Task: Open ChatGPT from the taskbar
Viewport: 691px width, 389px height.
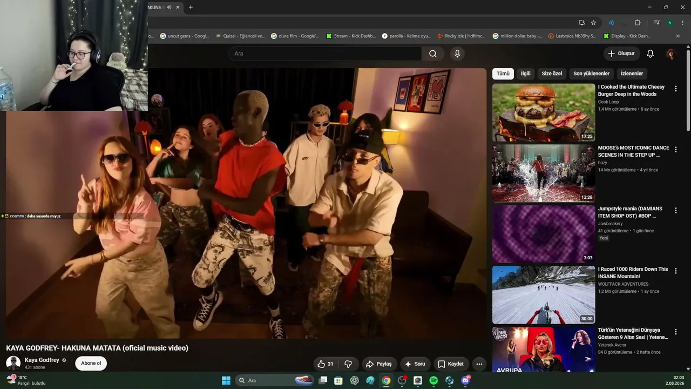Action: (x=354, y=380)
